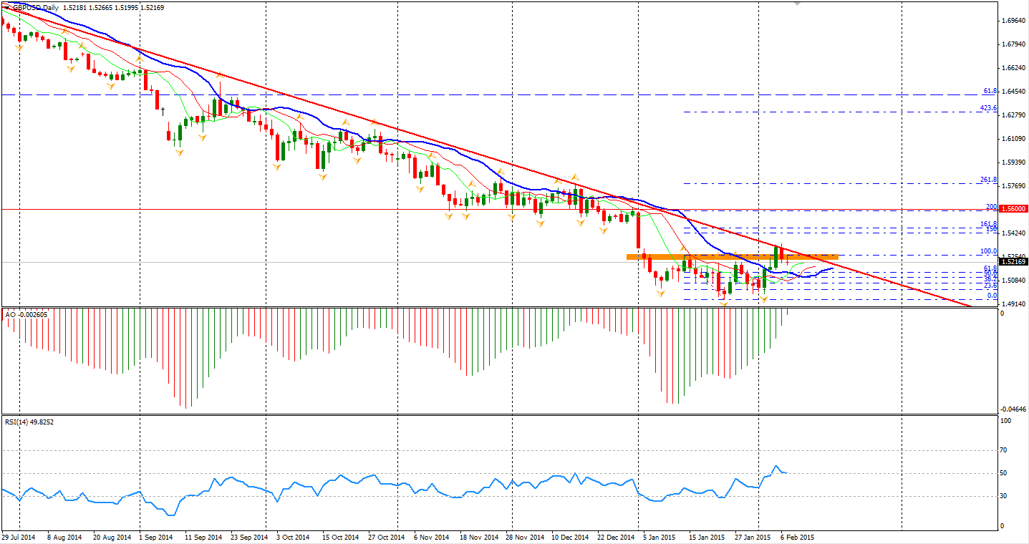Click the 423.6 Fibonacci level label

988,108
